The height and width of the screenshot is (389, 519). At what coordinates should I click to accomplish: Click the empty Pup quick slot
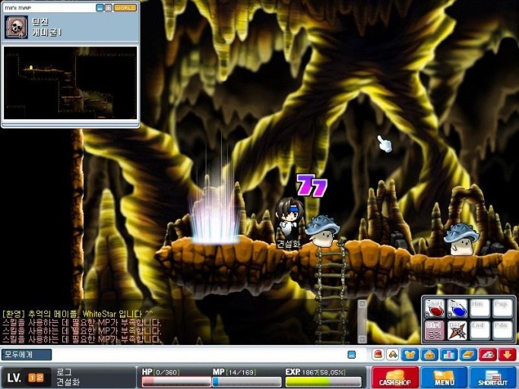pos(502,308)
